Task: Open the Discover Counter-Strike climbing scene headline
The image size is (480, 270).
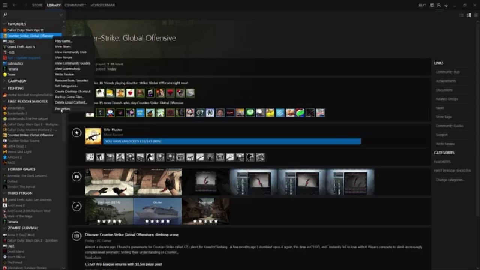Action: (132, 235)
